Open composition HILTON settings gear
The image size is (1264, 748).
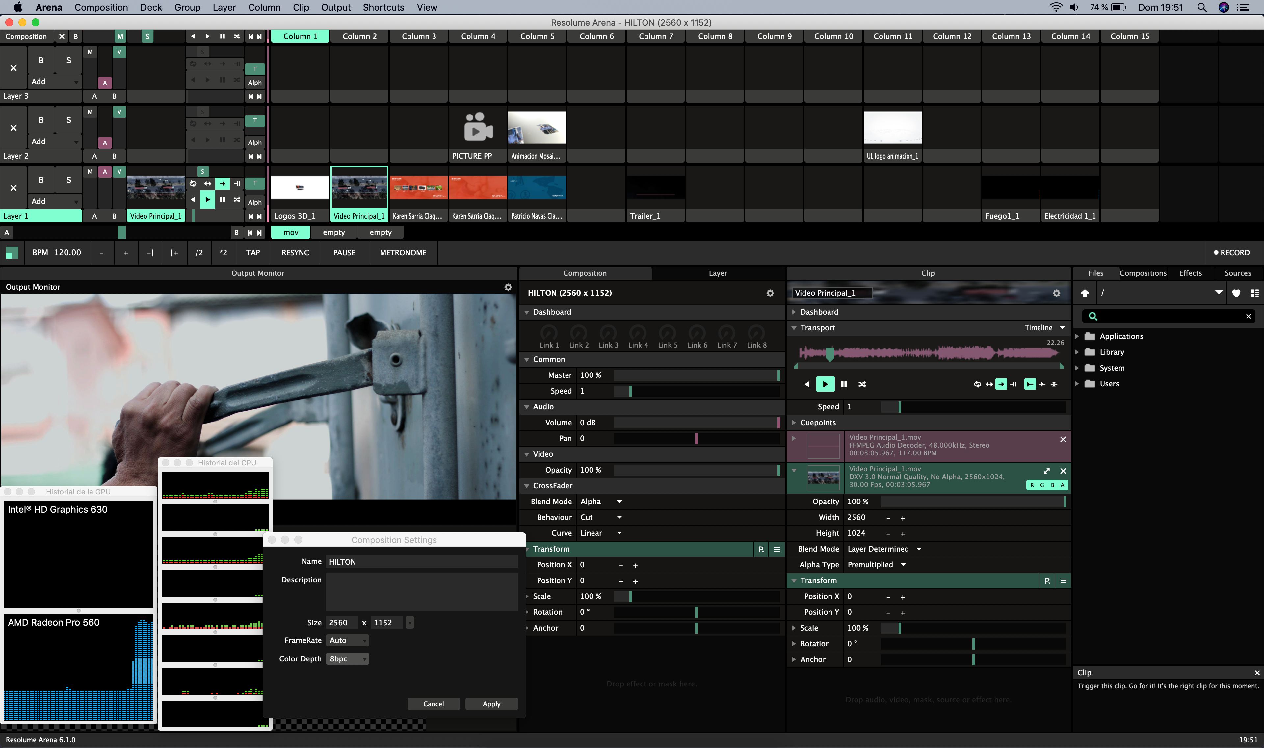pyautogui.click(x=770, y=293)
